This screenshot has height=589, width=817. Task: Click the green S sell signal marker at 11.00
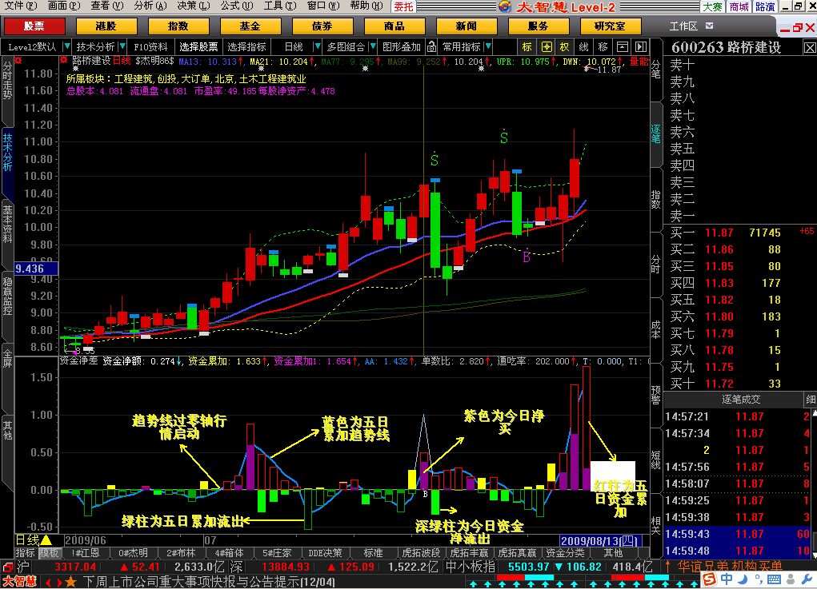pyautogui.click(x=504, y=138)
